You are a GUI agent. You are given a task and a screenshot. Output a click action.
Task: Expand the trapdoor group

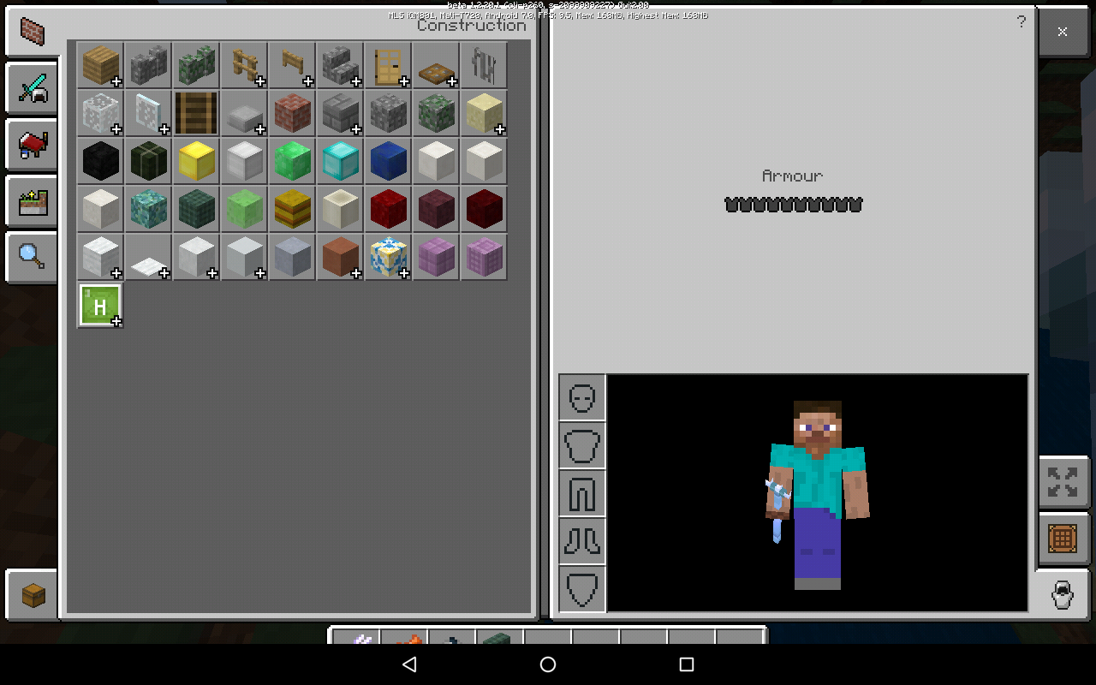click(437, 65)
